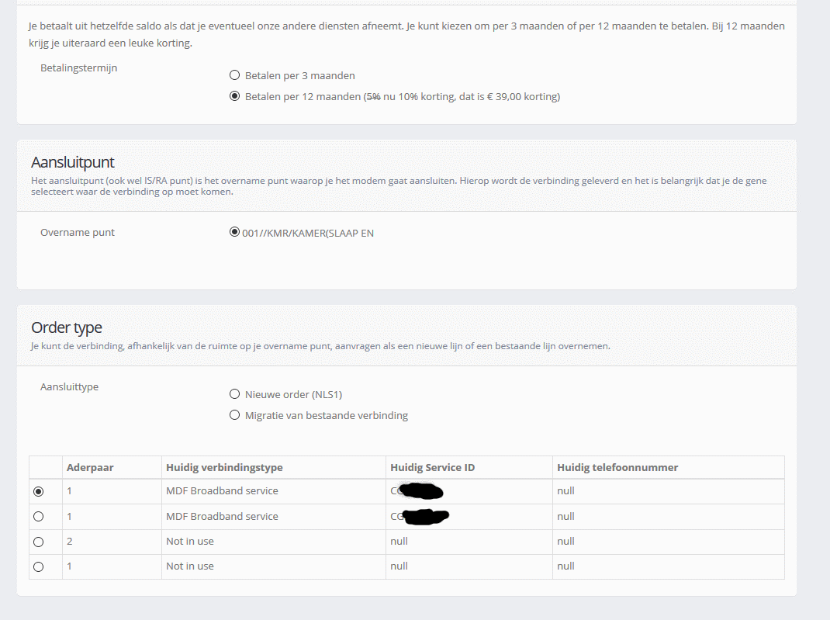
Task: Choose the "Betalen per 12 maanden" radio option
Action: point(234,97)
